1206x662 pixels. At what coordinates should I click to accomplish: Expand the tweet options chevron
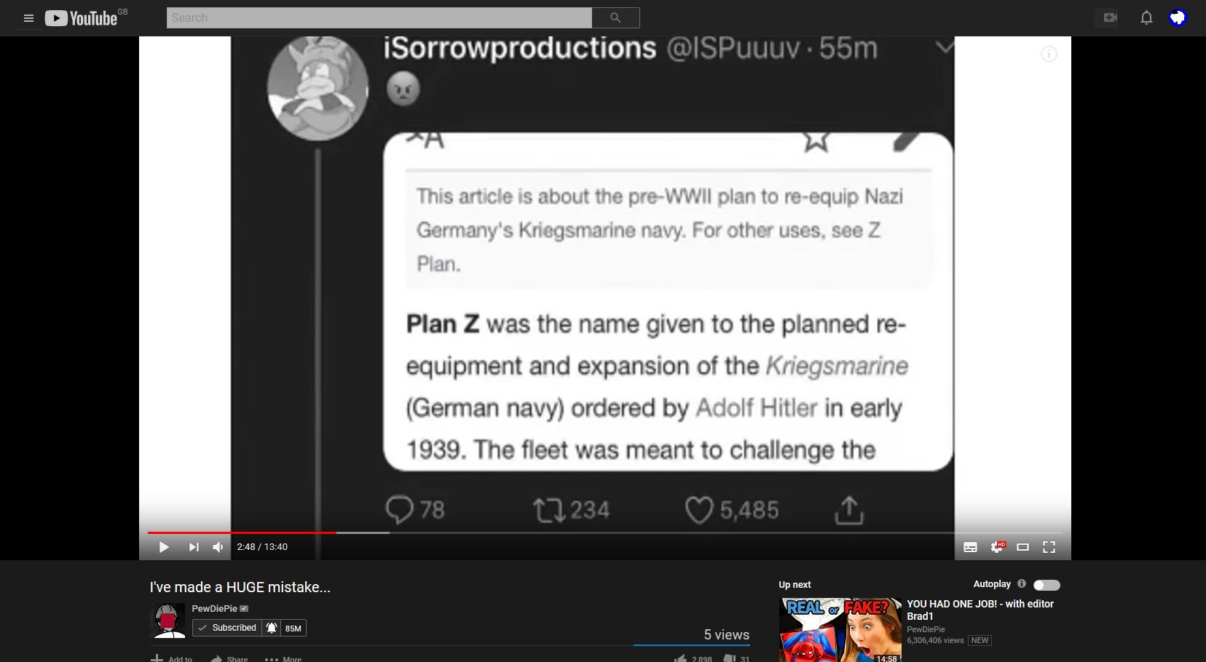tap(945, 46)
